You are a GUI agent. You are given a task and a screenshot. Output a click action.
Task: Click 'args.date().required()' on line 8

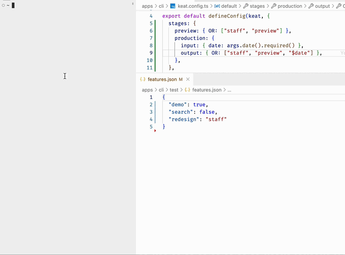[x=261, y=45]
